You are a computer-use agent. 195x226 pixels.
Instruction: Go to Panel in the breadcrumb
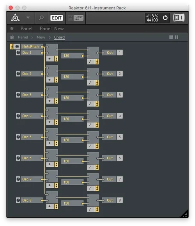click(x=23, y=37)
